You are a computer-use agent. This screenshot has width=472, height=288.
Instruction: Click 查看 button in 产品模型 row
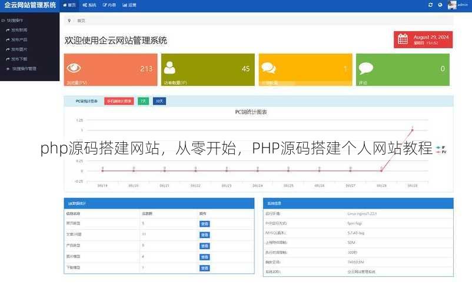click(x=205, y=246)
